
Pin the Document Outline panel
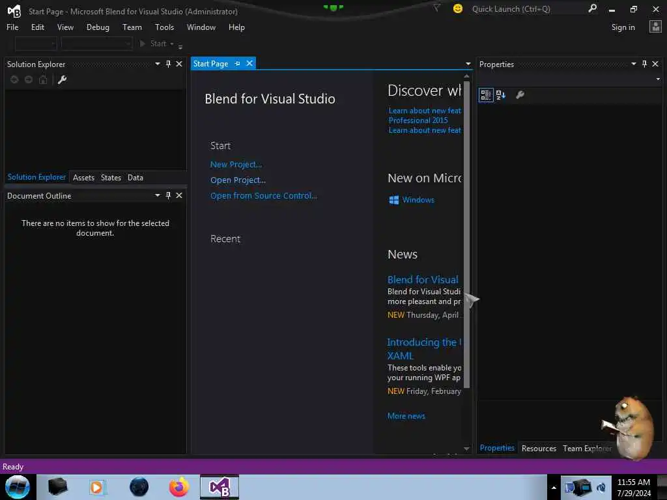coord(169,195)
